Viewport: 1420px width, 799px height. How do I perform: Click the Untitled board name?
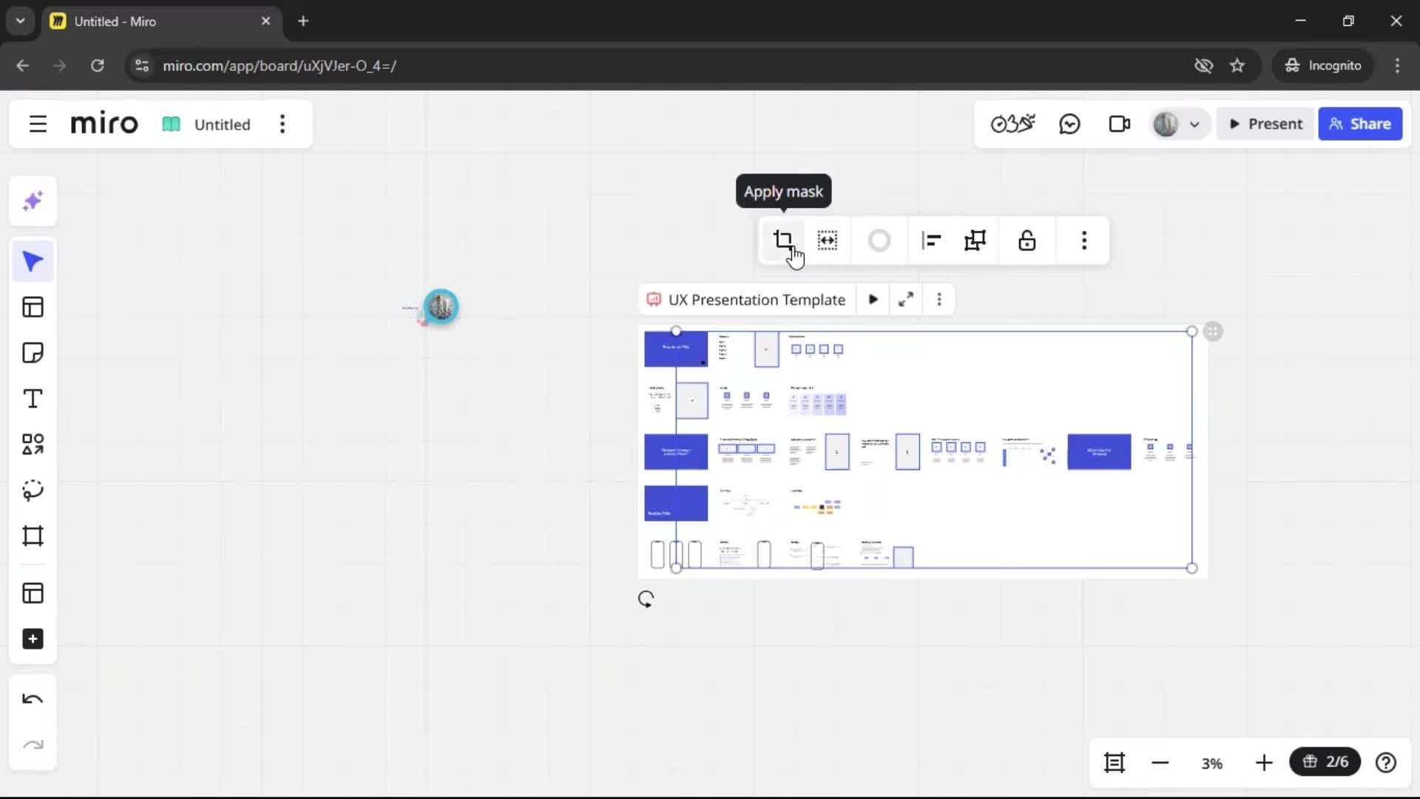point(222,124)
